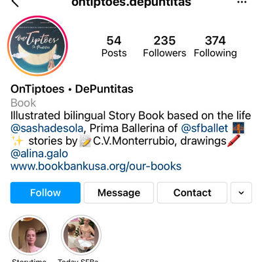Tap the back arrow icon
Viewport: 262px width, 262px height.
pos(15,3)
